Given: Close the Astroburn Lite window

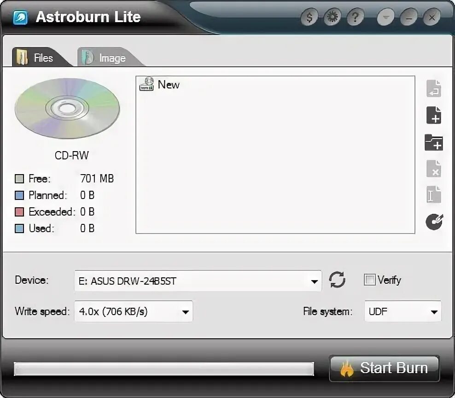Looking at the screenshot, I should coord(432,18).
